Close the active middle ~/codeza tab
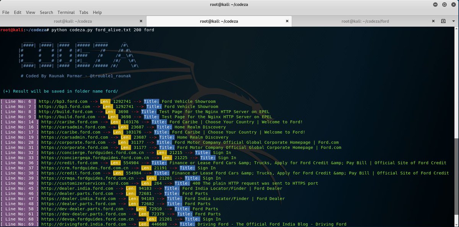 click(x=287, y=21)
